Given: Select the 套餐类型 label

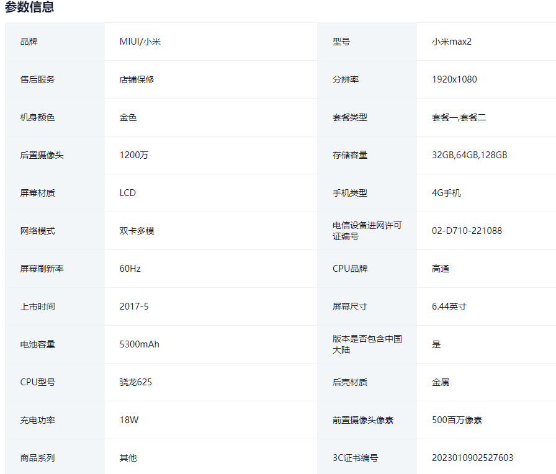Looking at the screenshot, I should (349, 117).
